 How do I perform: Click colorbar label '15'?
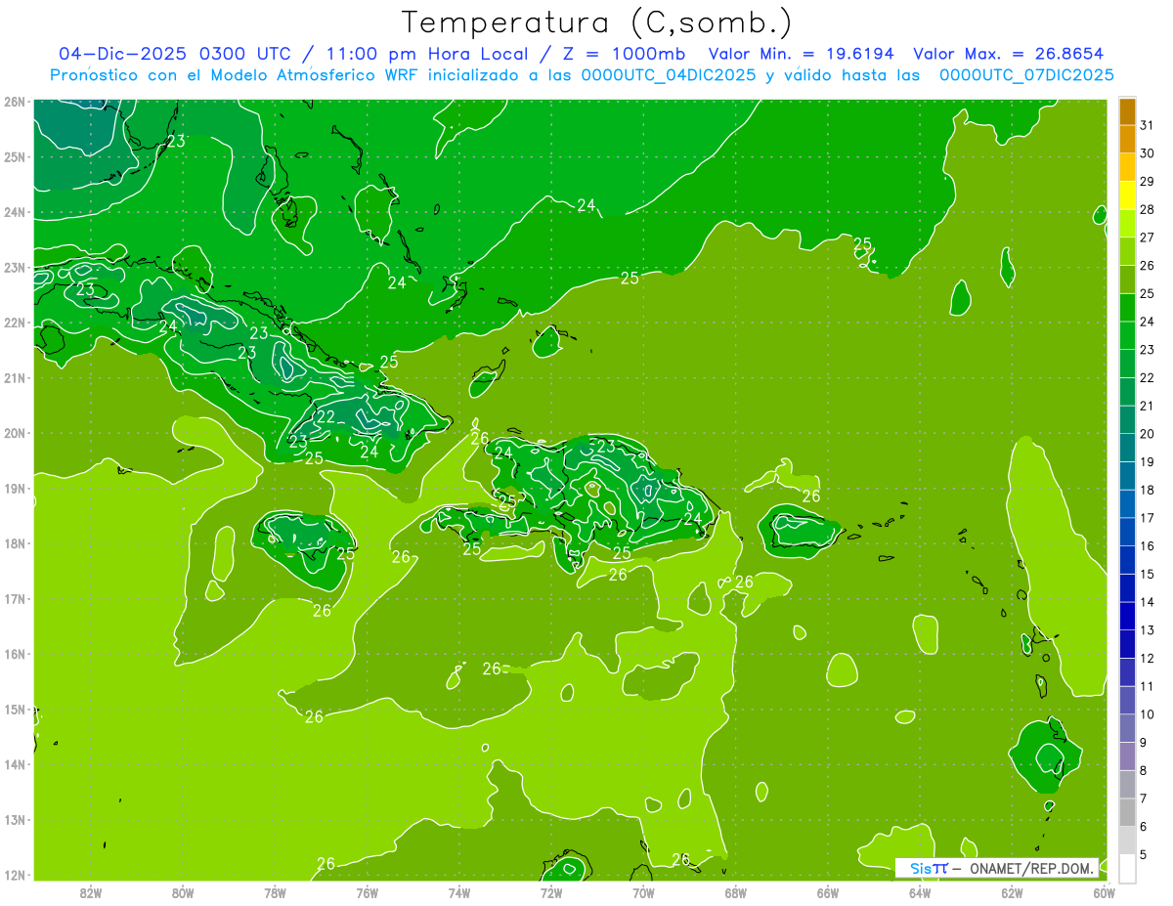[x=1147, y=574]
